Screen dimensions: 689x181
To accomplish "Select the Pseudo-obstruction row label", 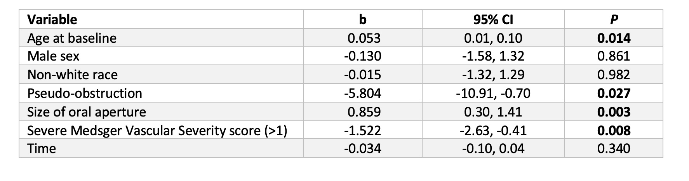I will [85, 93].
